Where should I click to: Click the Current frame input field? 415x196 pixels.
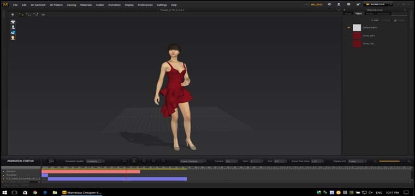click(x=232, y=161)
